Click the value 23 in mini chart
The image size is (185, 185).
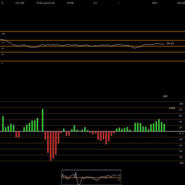point(119,175)
